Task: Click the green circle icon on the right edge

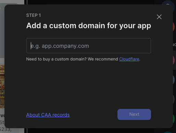Action: pos(174,119)
